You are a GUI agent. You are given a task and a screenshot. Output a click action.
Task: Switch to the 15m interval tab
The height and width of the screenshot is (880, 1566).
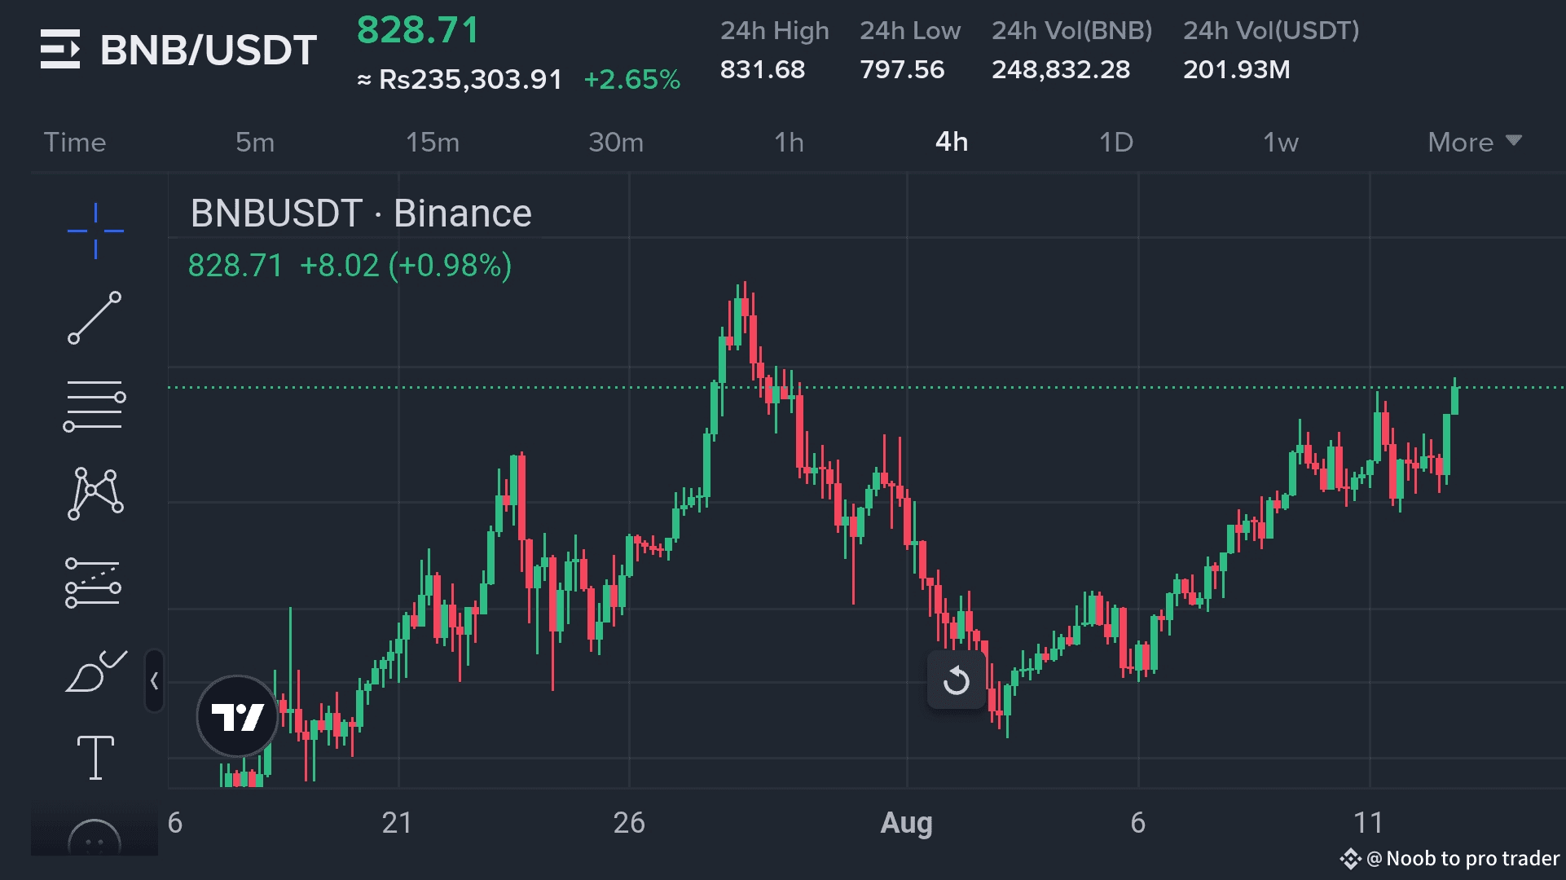tap(433, 143)
